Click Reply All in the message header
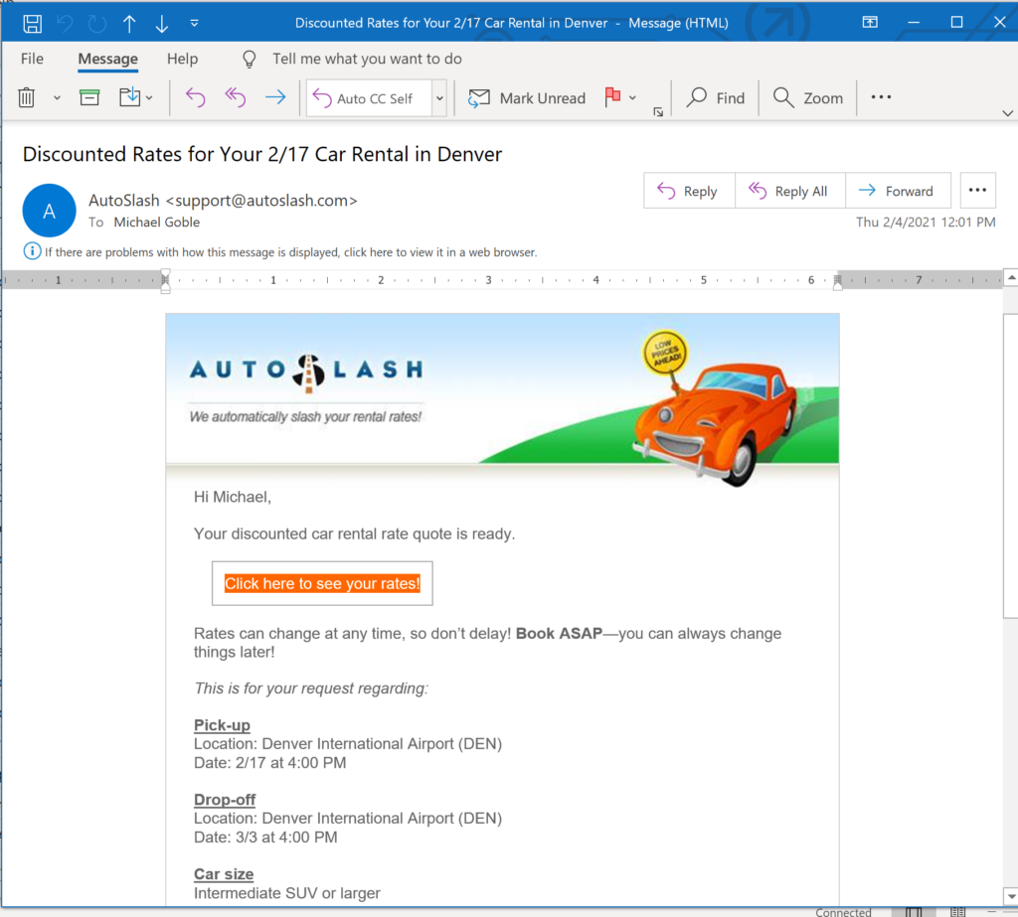This screenshot has width=1018, height=917. (789, 191)
